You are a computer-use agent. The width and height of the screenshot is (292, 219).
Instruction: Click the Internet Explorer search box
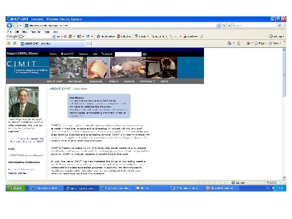(255, 26)
